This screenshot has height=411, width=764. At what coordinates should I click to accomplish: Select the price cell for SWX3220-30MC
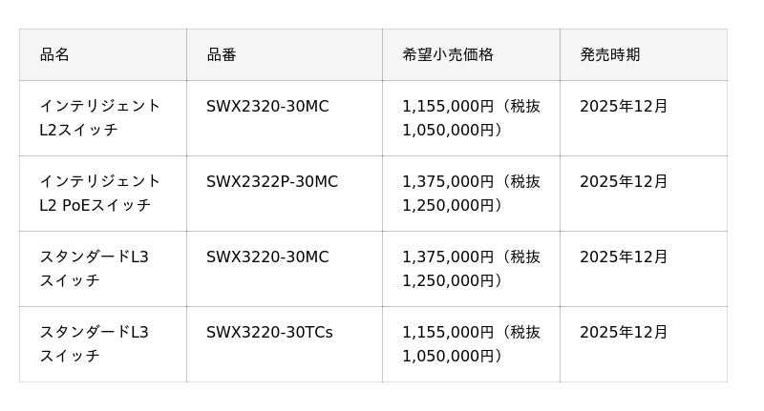pos(471,269)
